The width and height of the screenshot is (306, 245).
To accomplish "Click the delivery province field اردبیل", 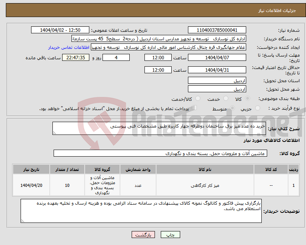I will click(x=217, y=80).
